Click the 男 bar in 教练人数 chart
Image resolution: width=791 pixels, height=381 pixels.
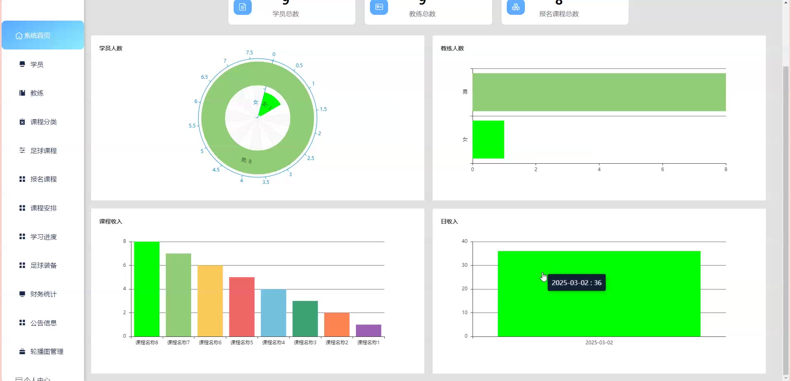[599, 92]
